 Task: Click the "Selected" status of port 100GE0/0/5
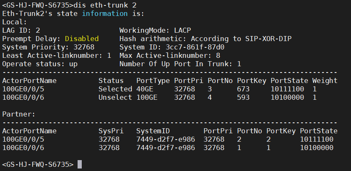tap(115, 89)
